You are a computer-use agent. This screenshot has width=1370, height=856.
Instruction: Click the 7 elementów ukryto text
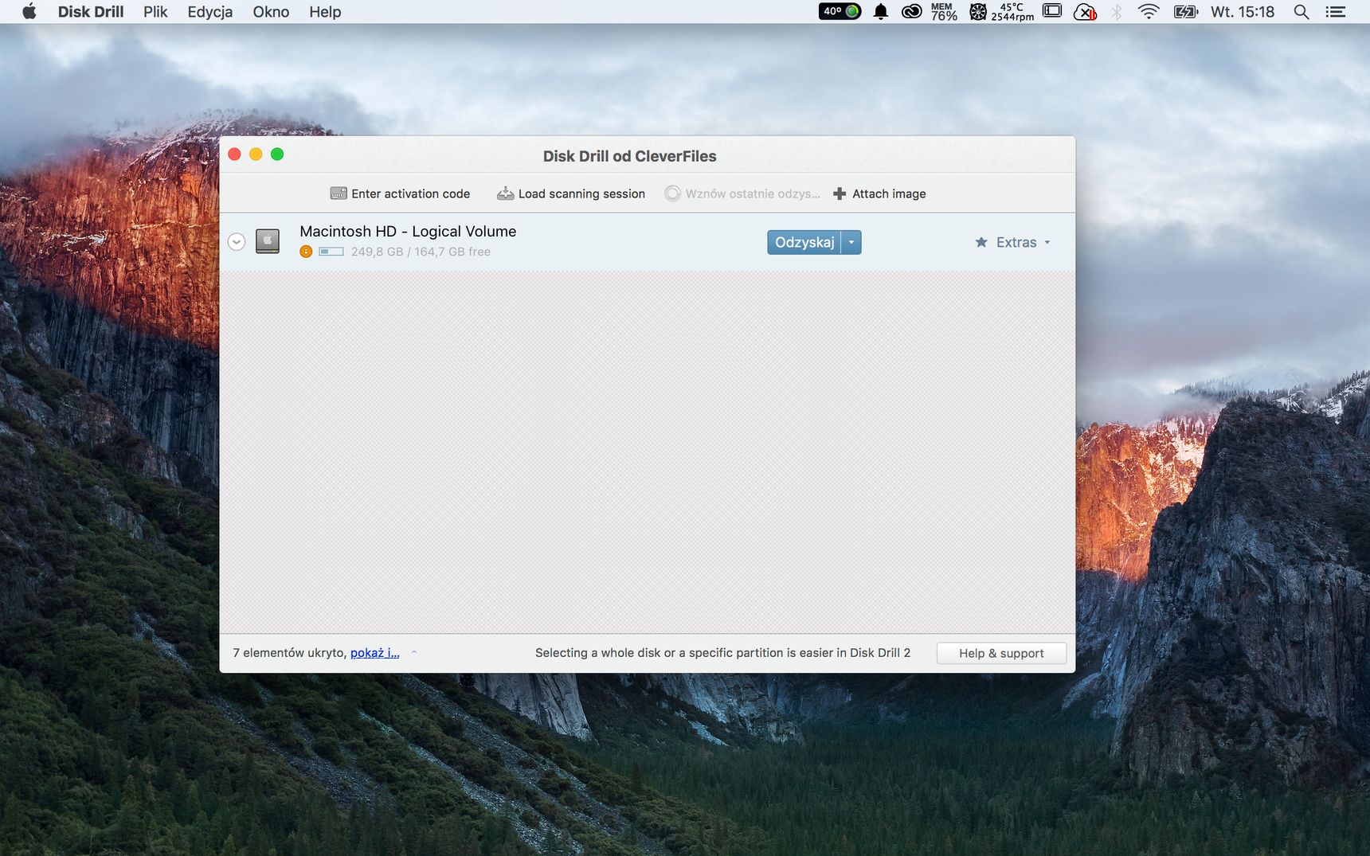[x=290, y=652]
